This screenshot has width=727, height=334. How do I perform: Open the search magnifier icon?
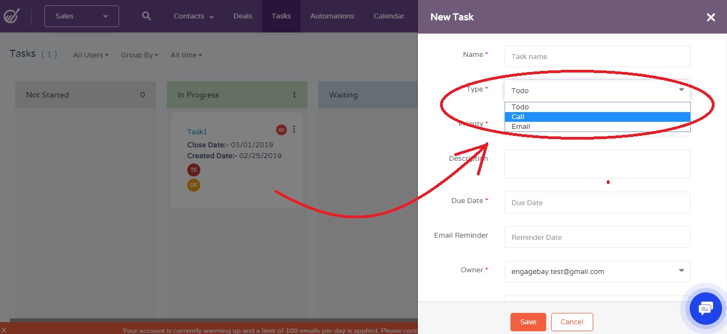click(x=146, y=16)
